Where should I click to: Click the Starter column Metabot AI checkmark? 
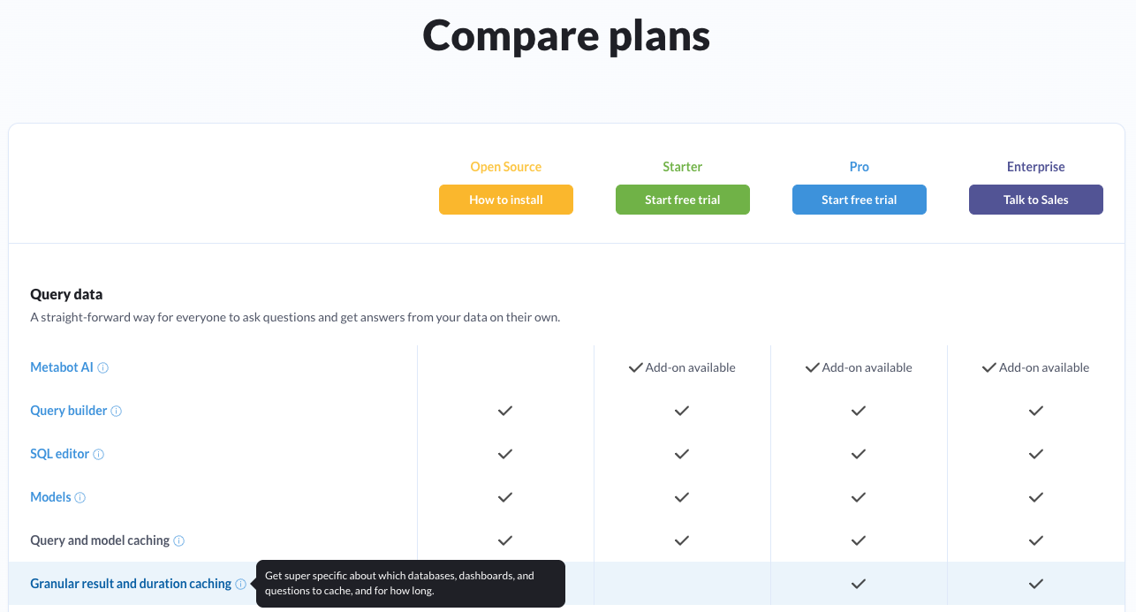[x=635, y=367]
